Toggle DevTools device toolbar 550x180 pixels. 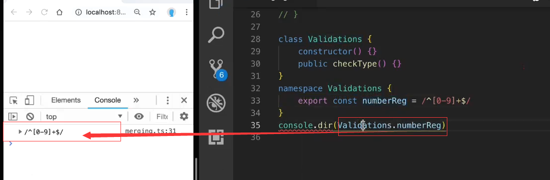click(29, 100)
